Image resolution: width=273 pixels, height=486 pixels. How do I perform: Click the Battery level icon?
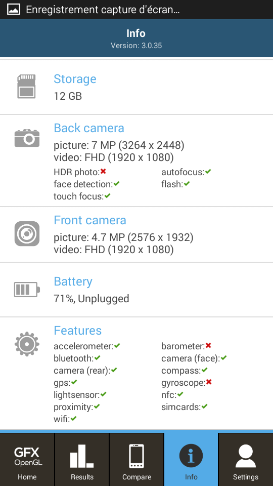[x=27, y=290]
